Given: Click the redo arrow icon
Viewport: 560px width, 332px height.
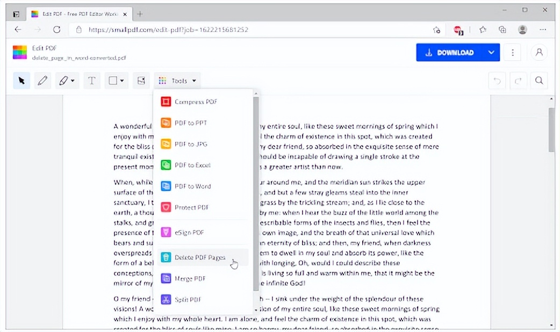Looking at the screenshot, I should (518, 80).
